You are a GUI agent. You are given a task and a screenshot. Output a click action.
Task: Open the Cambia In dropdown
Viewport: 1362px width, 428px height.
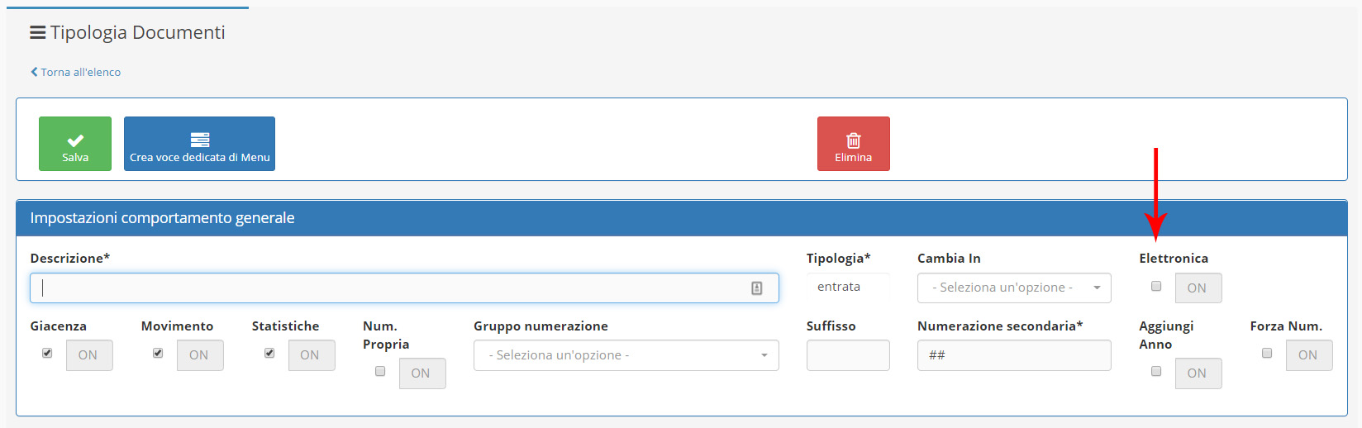tap(1013, 288)
